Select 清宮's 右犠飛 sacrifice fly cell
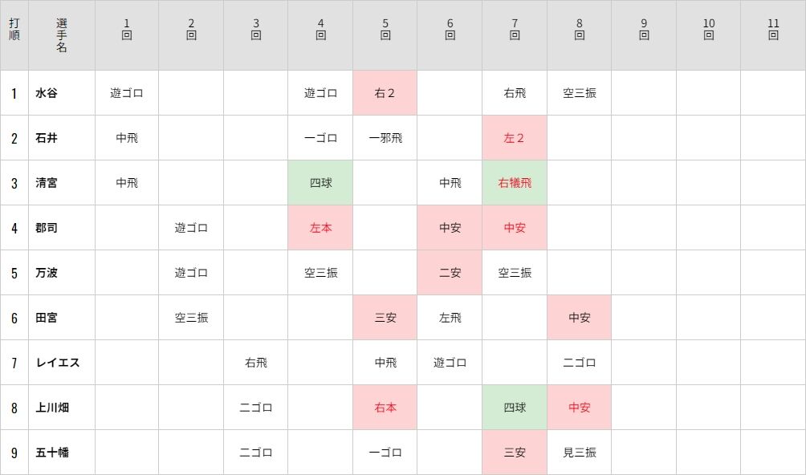The image size is (806, 475). [515, 183]
